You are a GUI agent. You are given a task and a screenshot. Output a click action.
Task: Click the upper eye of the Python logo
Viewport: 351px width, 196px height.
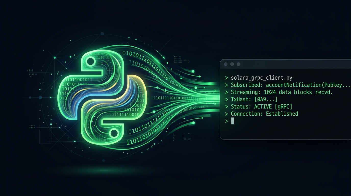click(x=91, y=60)
